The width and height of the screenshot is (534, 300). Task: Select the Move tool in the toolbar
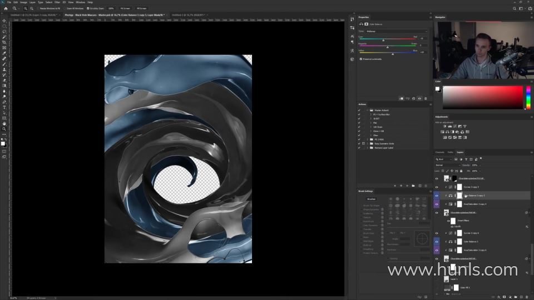pos(4,21)
